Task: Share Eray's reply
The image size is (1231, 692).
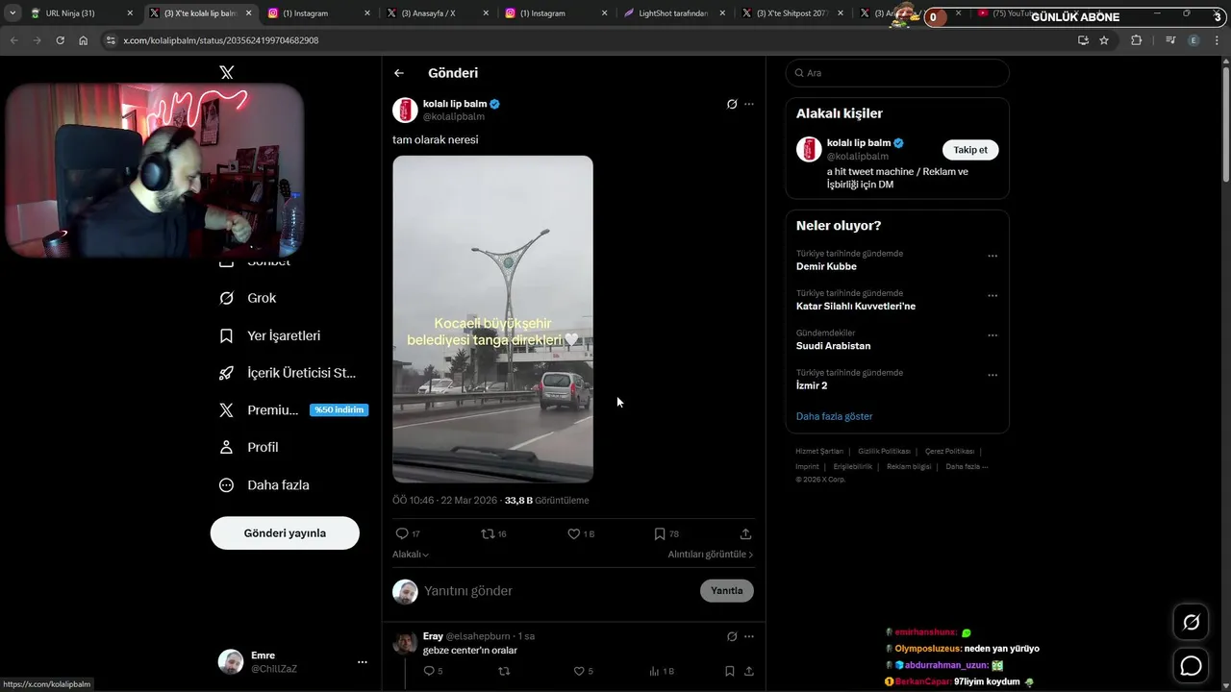Action: click(x=748, y=671)
